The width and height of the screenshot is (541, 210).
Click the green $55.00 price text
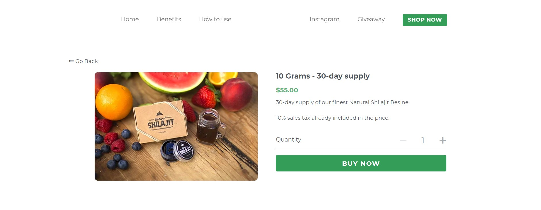tap(287, 90)
